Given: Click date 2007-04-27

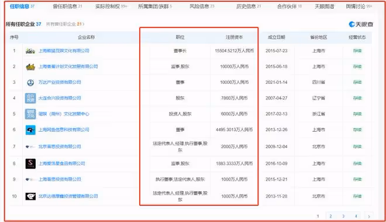Looking at the screenshot, I should pos(277,98).
